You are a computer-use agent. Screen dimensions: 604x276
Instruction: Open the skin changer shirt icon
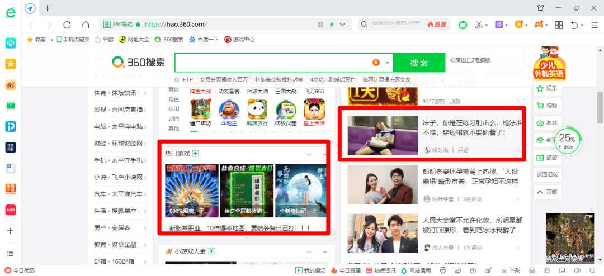541,8
